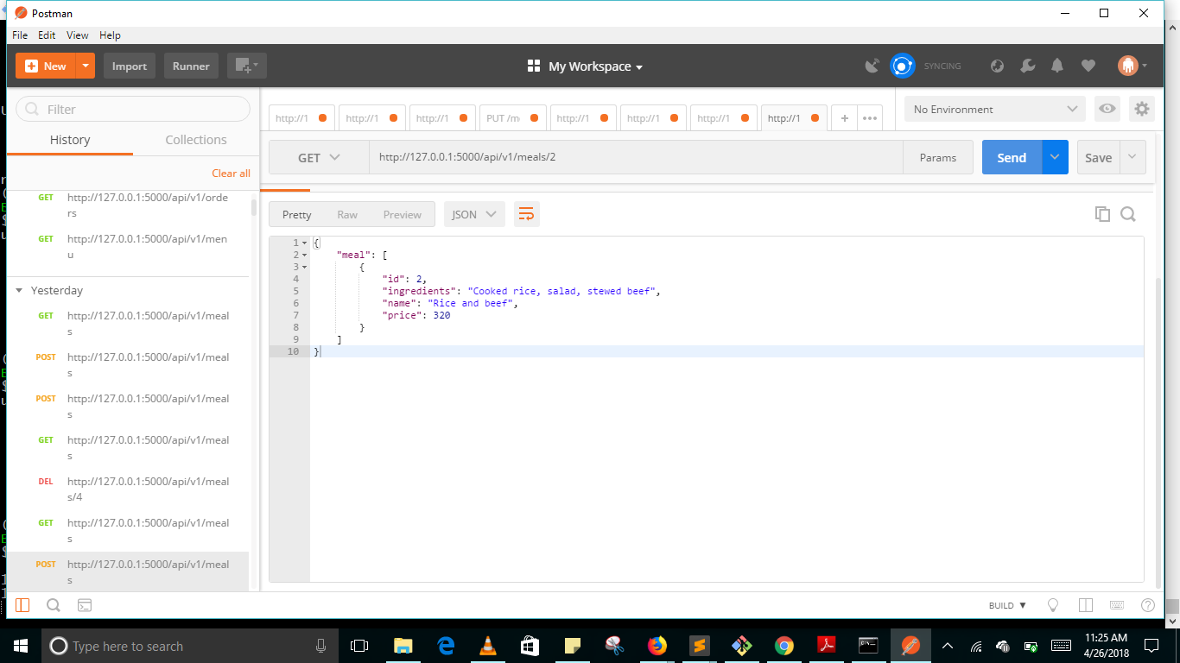Image resolution: width=1180 pixels, height=663 pixels.
Task: Open Google Chrome from the taskbar
Action: (784, 645)
